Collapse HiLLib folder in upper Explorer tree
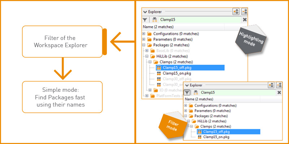289x144 pixels. [x=147, y=56]
